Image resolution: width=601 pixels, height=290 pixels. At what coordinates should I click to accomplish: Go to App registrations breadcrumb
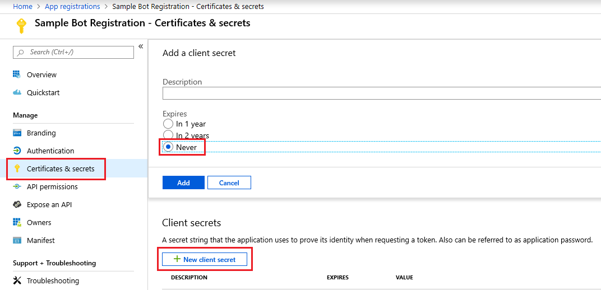coord(72,7)
